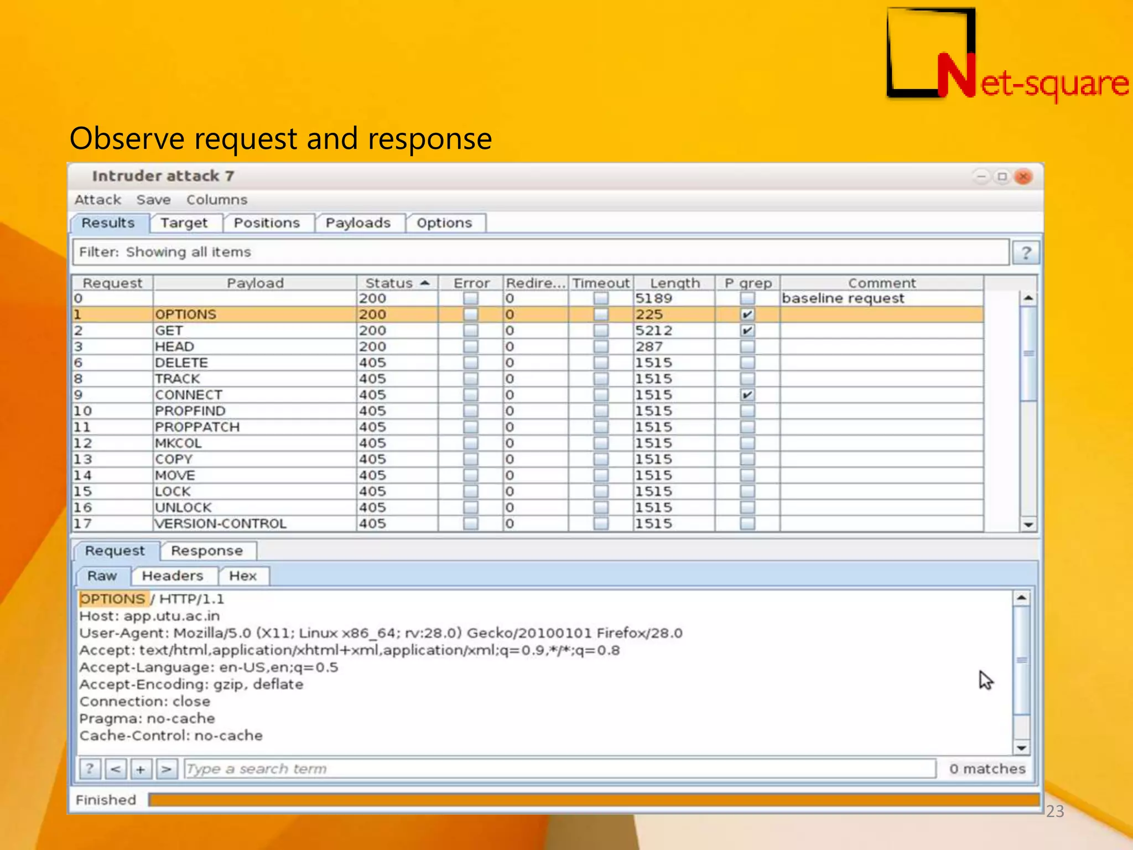Select the CONNECT payload row

528,395
